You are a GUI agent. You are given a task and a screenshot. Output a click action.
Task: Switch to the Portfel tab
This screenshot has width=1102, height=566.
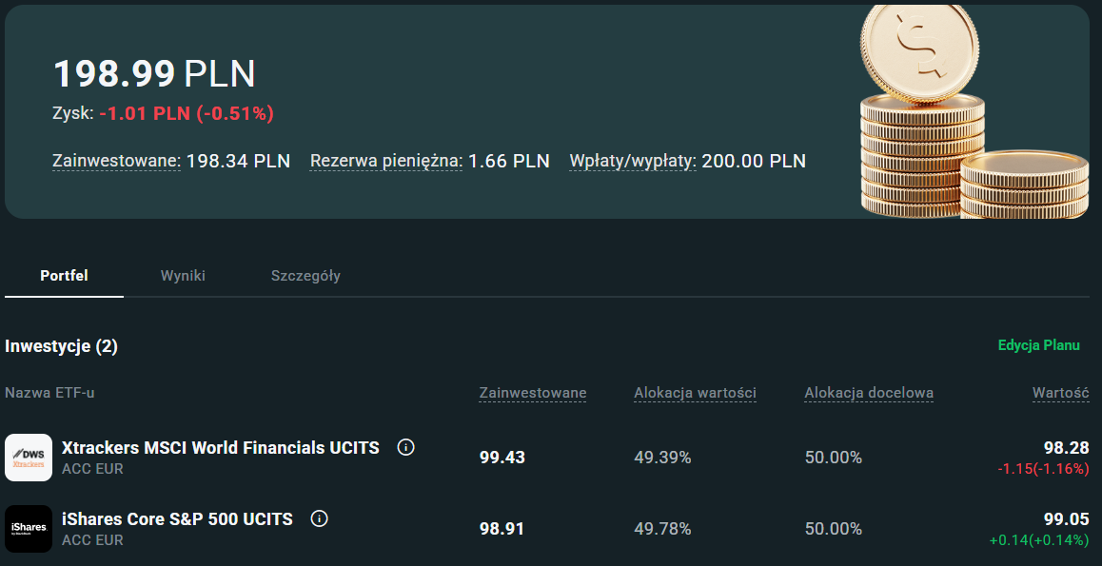pos(64,276)
